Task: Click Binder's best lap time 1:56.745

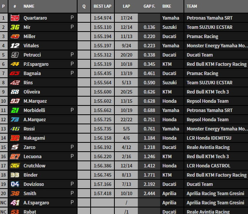Action: click(103, 175)
